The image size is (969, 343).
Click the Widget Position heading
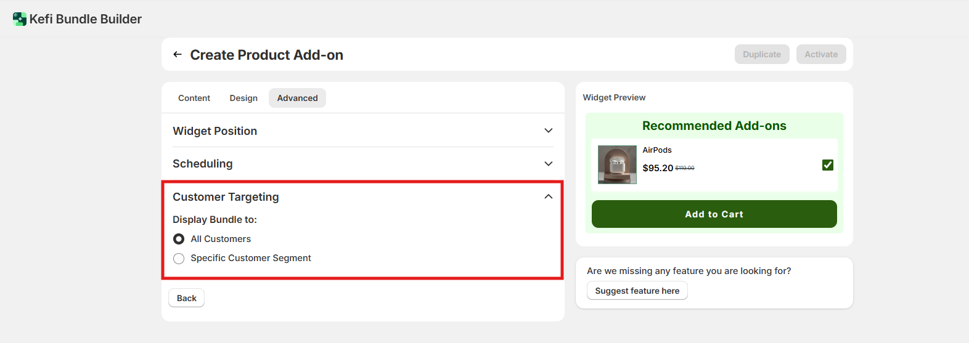coord(215,131)
